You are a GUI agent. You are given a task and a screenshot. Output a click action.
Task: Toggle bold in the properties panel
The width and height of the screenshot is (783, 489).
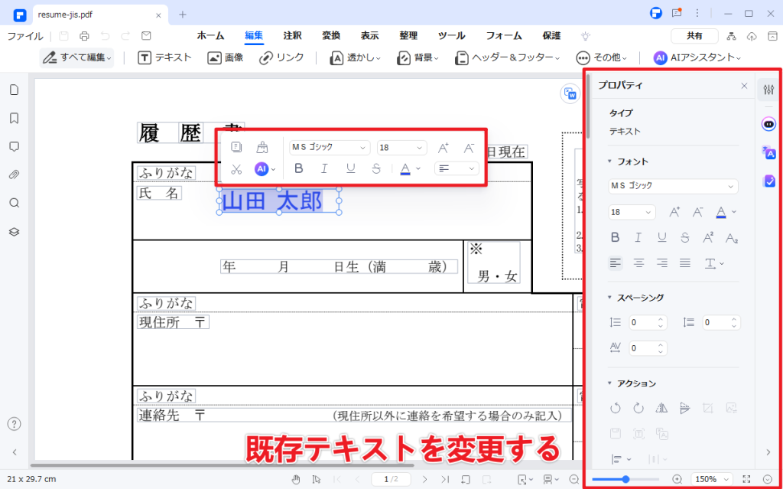tap(616, 237)
